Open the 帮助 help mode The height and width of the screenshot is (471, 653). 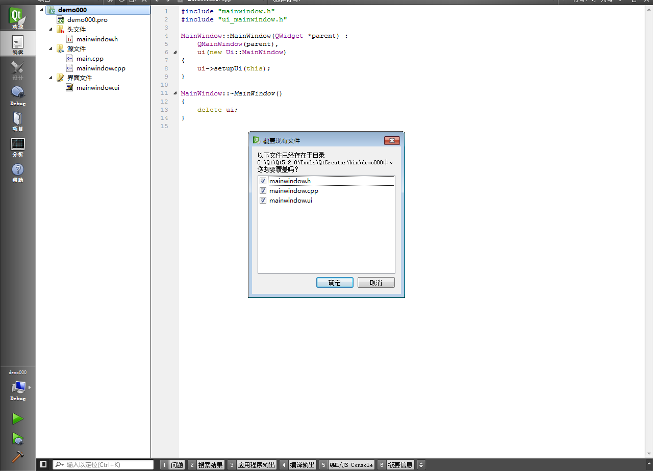coord(18,172)
